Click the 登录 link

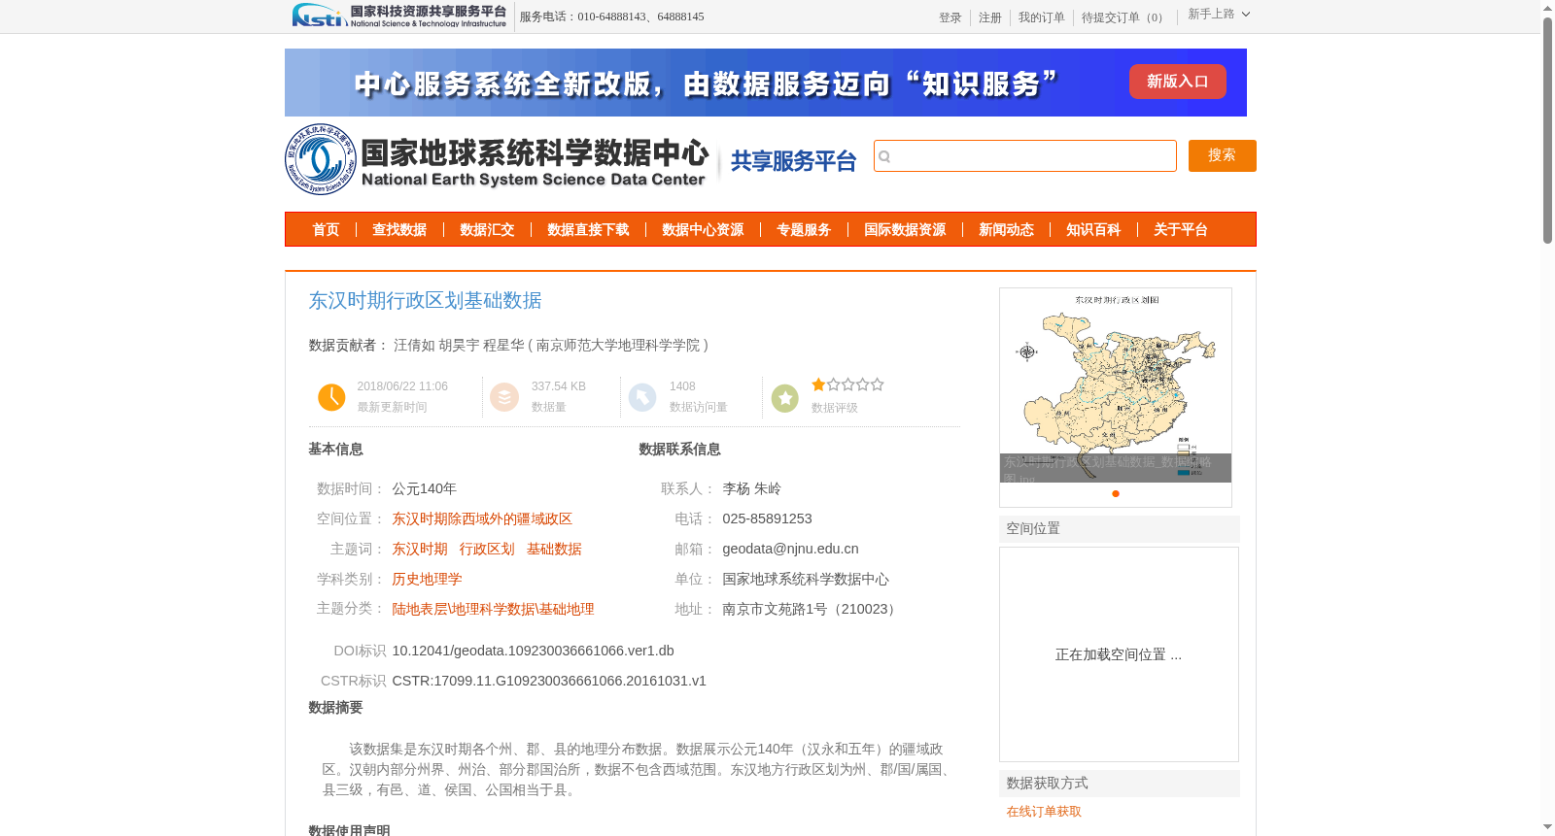[950, 17]
